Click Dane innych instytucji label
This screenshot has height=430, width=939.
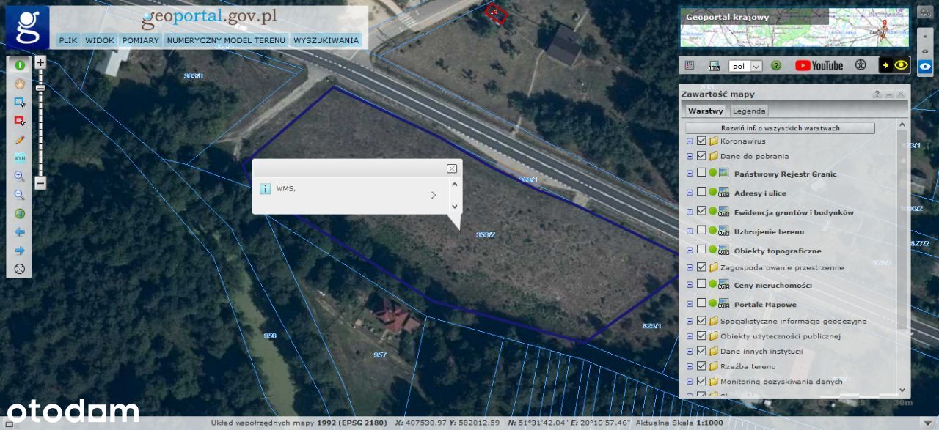point(761,352)
